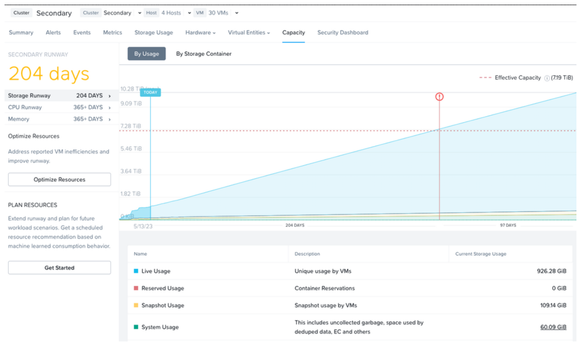Click the Get Started button under Plan Resources
Image resolution: width=581 pixels, height=347 pixels.
[59, 268]
